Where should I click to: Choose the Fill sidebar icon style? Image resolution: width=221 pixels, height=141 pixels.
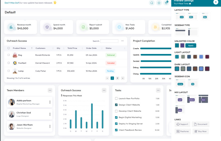click(193, 83)
